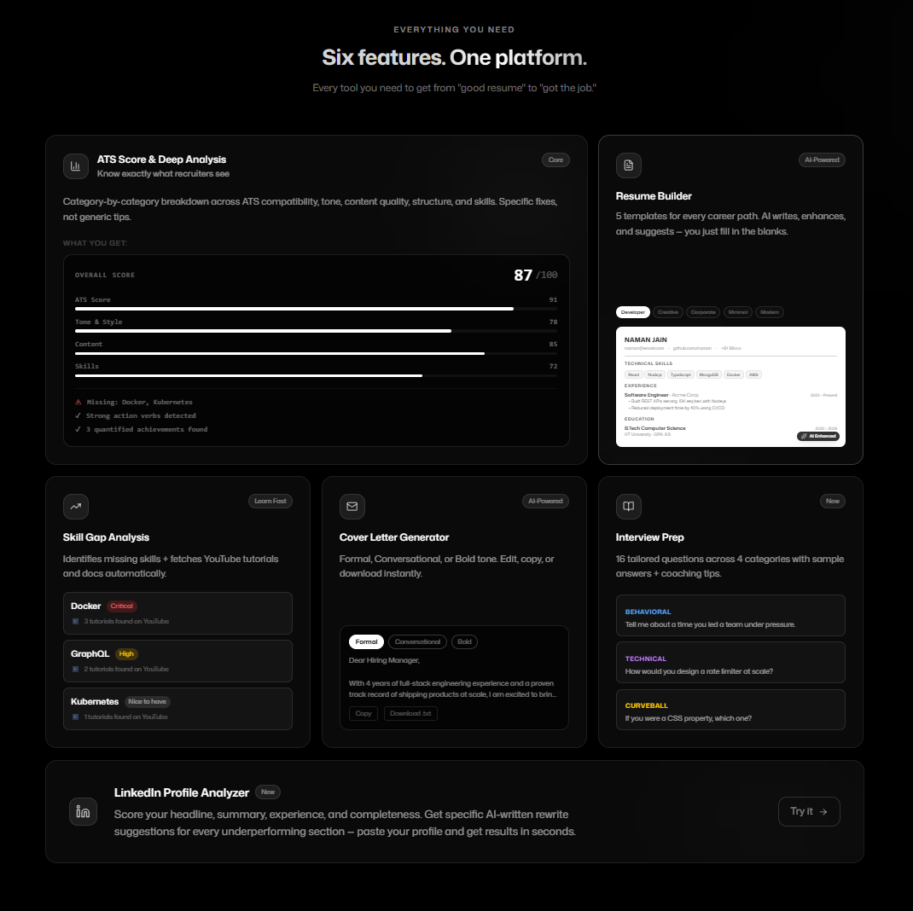Viewport: 913px width, 911px height.
Task: Click the Cover Letter envelope icon
Action: (352, 507)
